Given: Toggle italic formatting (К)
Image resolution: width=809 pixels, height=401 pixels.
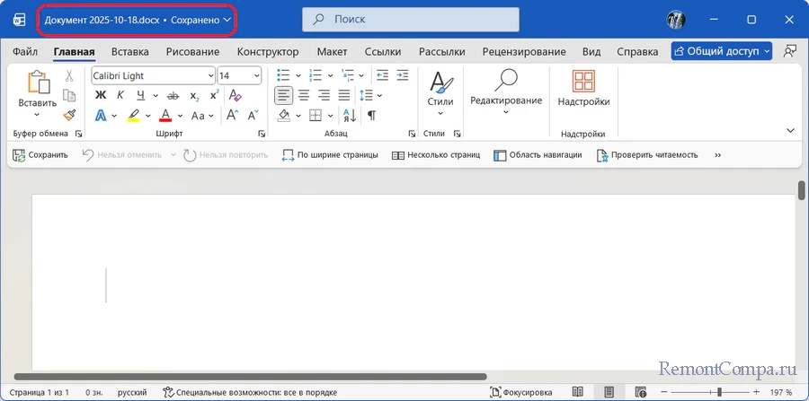Looking at the screenshot, I should (x=120, y=95).
